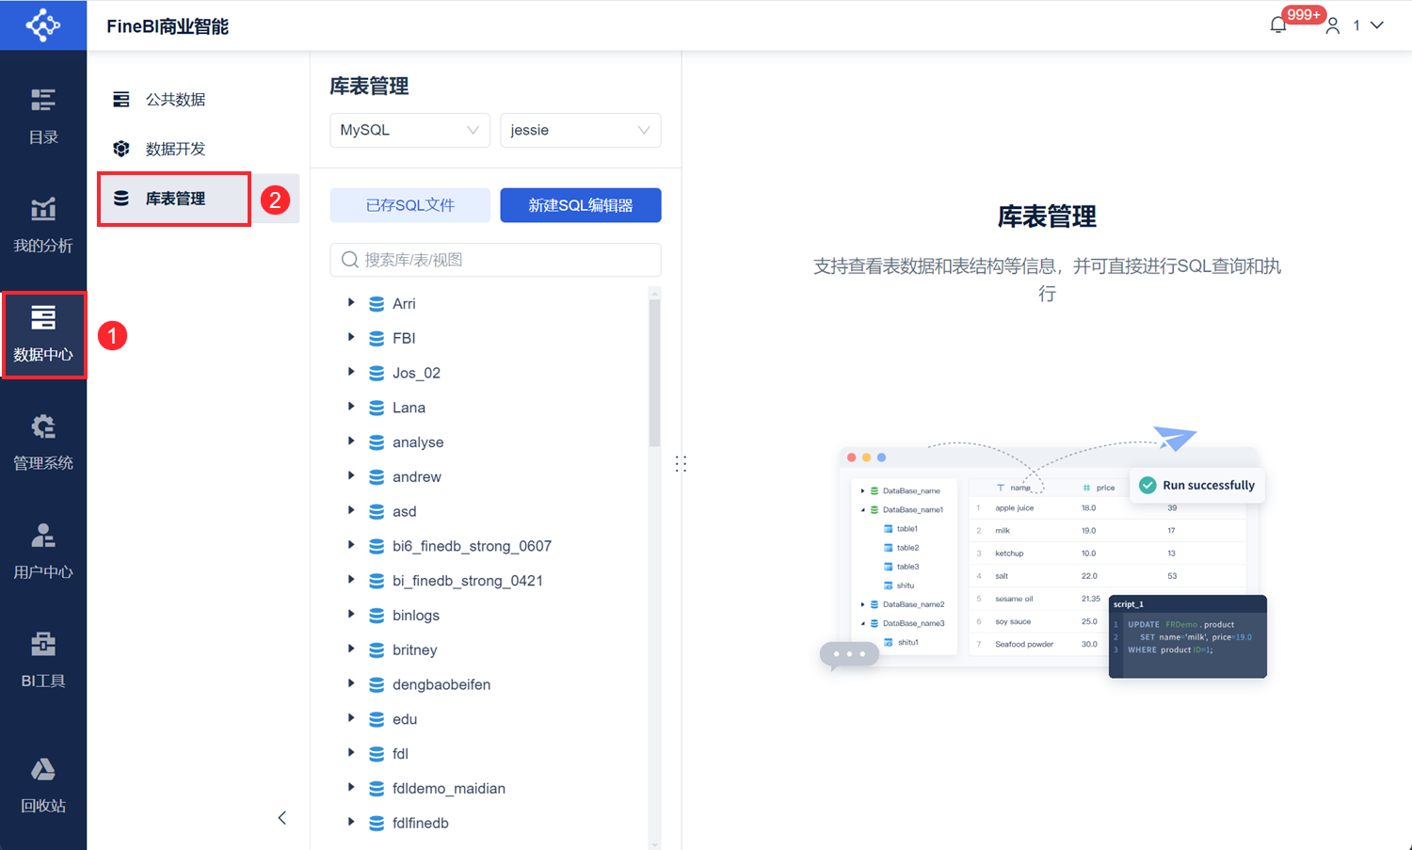Open the notification bell
Image resolution: width=1412 pixels, height=850 pixels.
[1277, 25]
